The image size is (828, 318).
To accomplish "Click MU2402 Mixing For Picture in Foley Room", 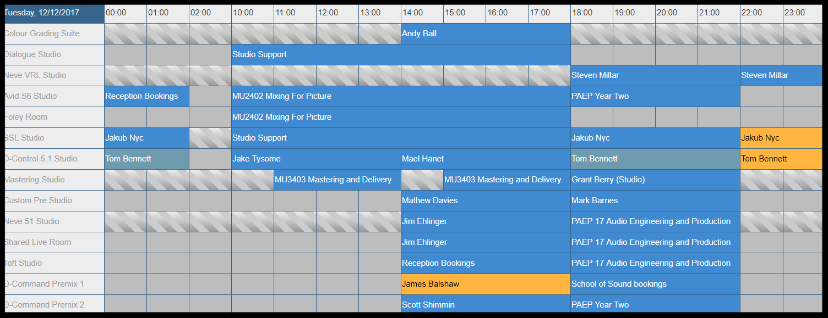I will coord(401,117).
